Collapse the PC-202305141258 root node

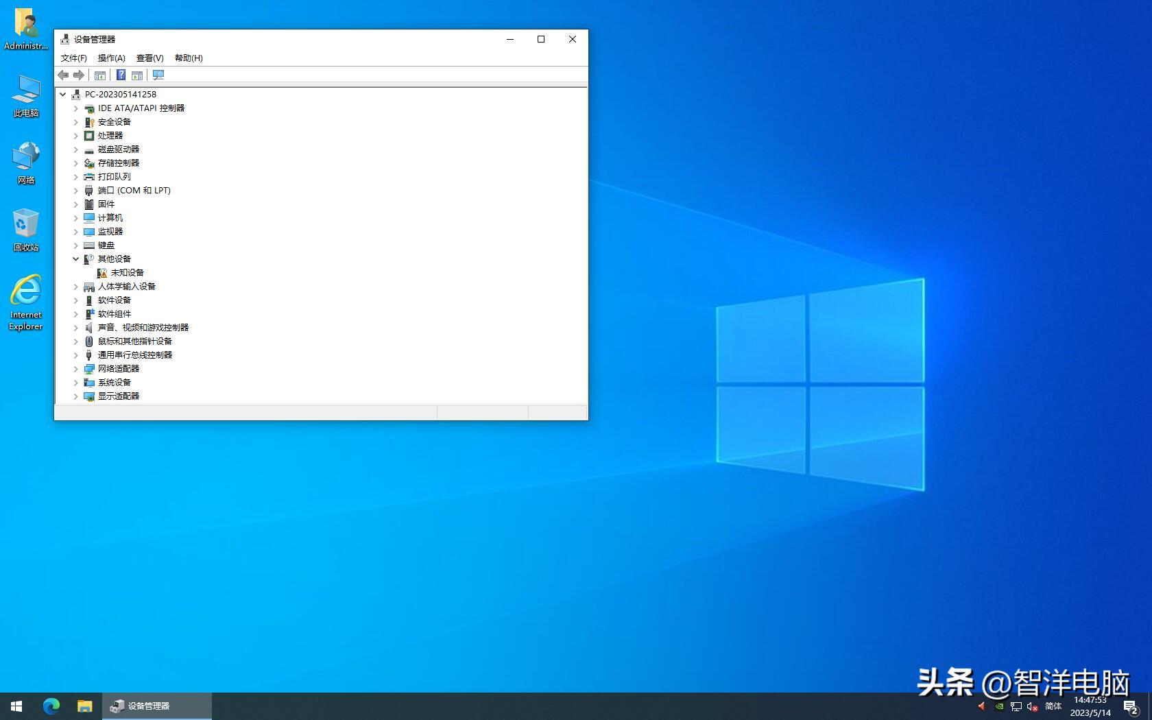pos(63,95)
